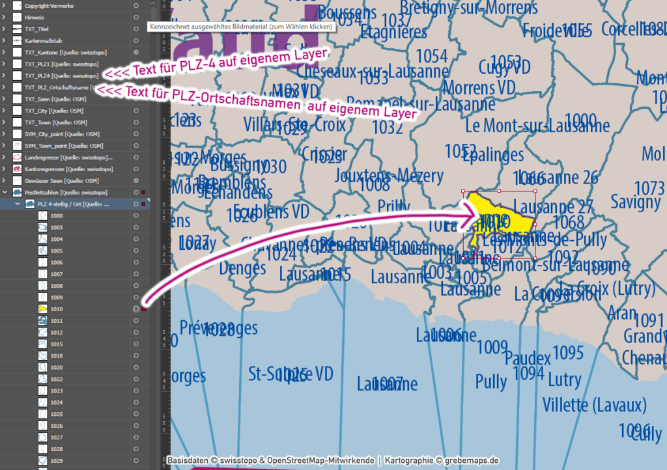Collapse the PLZ 4-stellig / Ort sublayer

18,204
